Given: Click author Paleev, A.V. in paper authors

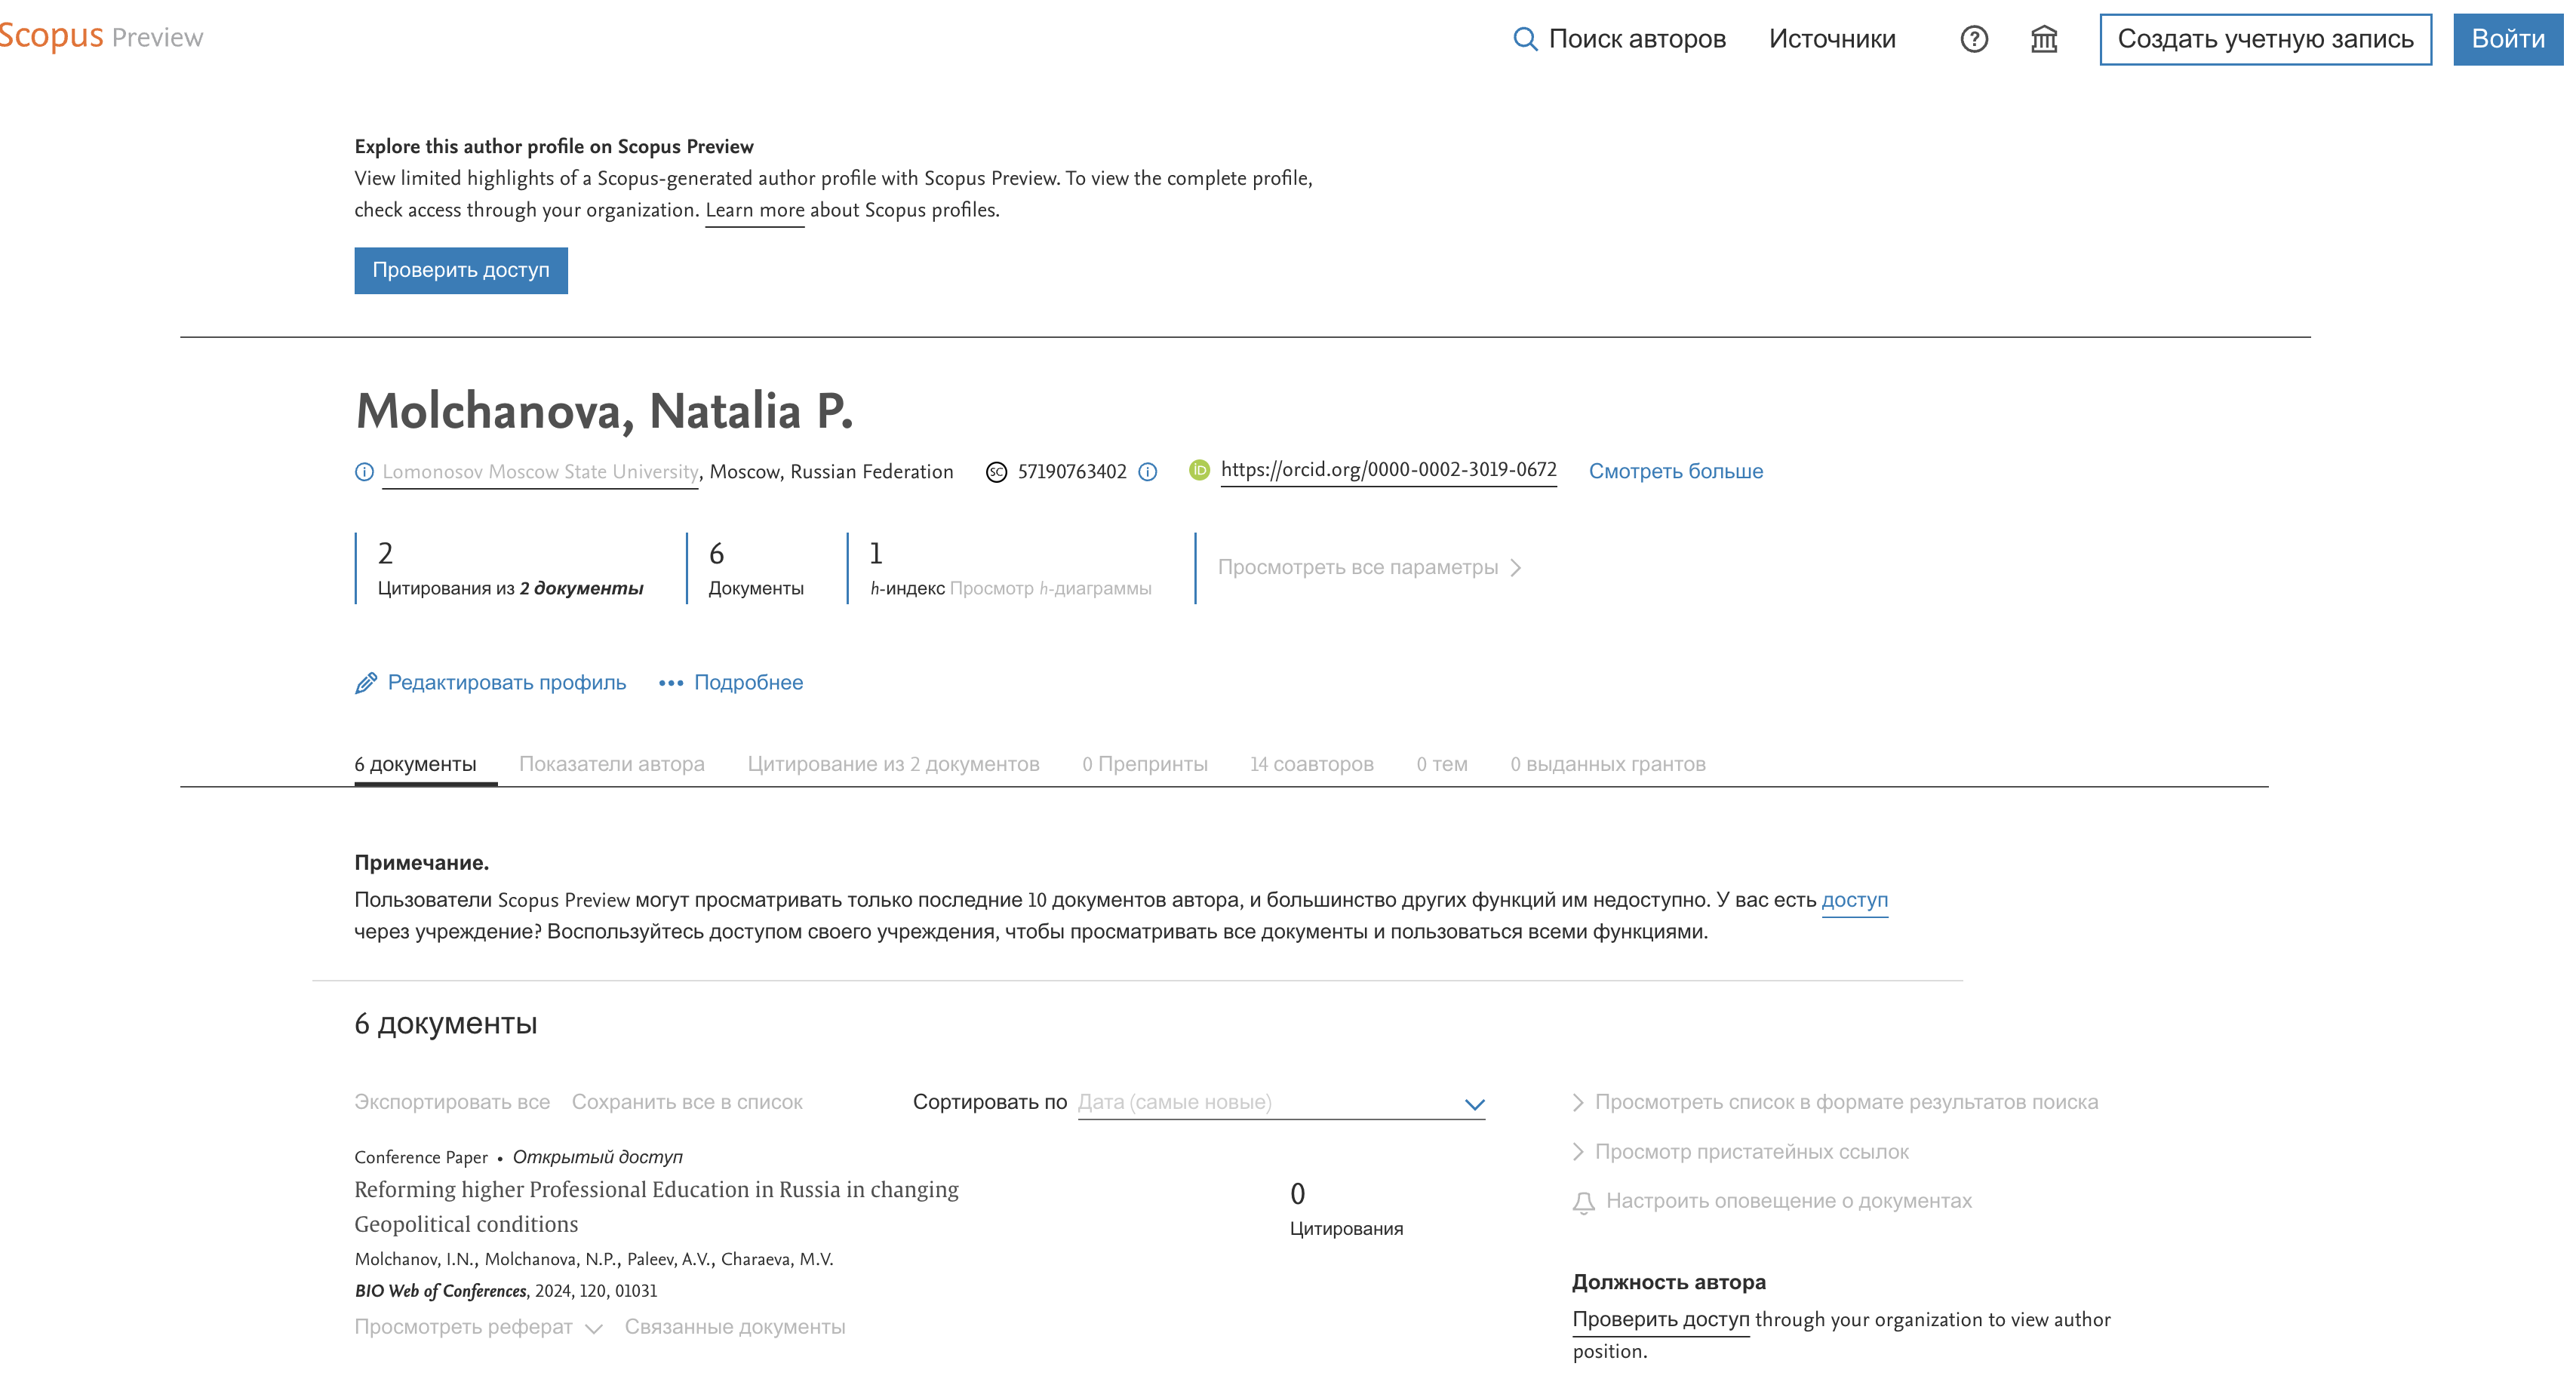Looking at the screenshot, I should [669, 1260].
